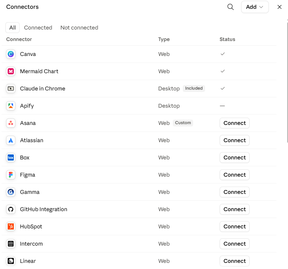The image size is (288, 269).
Task: Click the Box logo icon
Action: [11, 157]
